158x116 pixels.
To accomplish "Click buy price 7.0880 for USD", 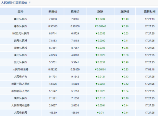I will click(x=53, y=19).
